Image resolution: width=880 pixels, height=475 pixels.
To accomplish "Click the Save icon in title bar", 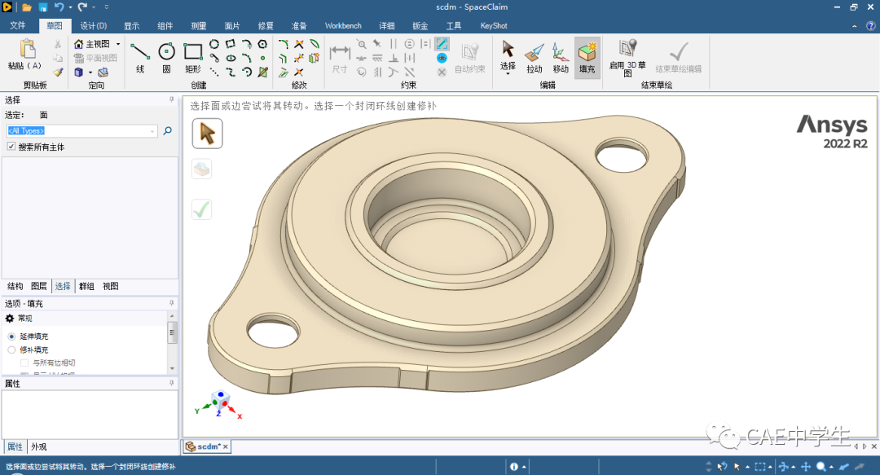I will [x=42, y=7].
